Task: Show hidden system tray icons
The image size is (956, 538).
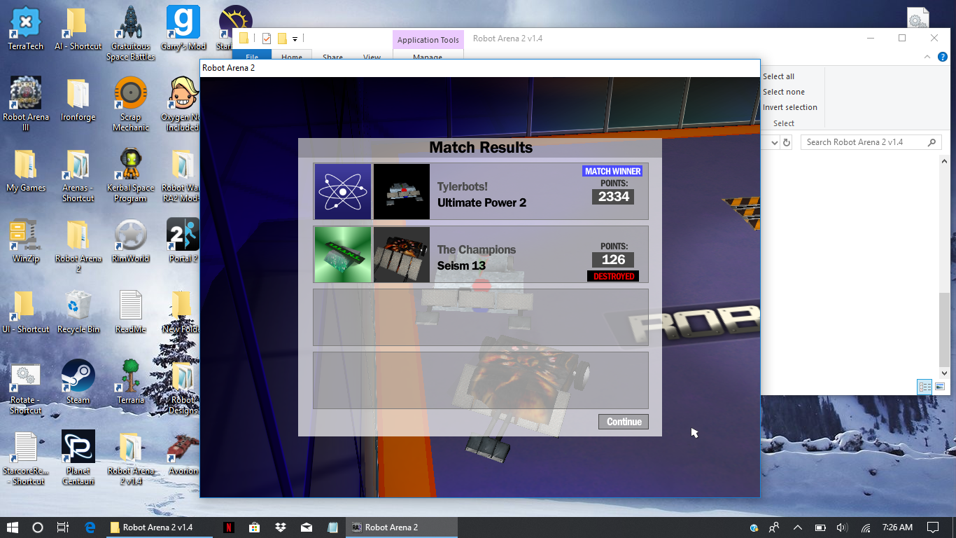Action: click(797, 527)
